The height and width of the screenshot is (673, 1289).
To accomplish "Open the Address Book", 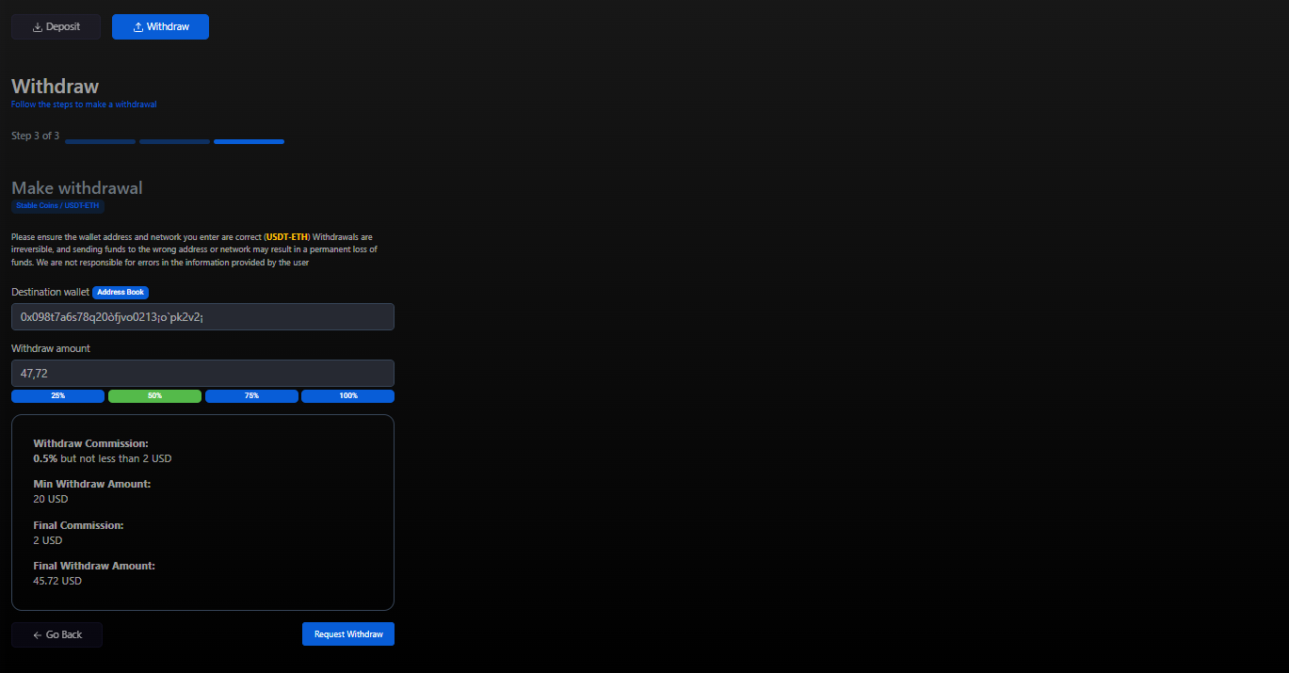I will click(x=121, y=293).
